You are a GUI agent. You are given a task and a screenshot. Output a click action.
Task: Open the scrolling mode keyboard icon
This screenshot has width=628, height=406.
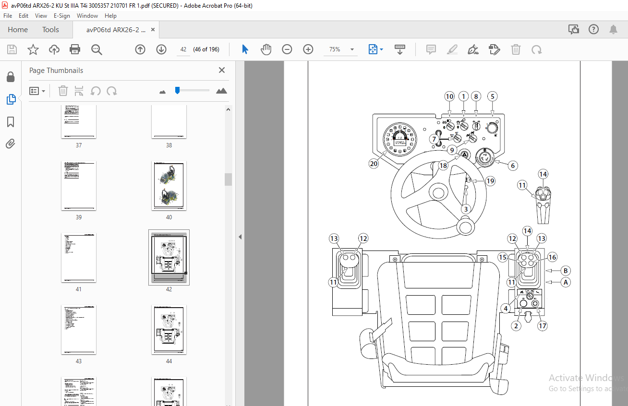point(400,49)
